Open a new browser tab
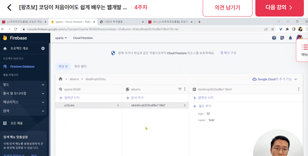This screenshot has height=156, width=308. [199, 22]
